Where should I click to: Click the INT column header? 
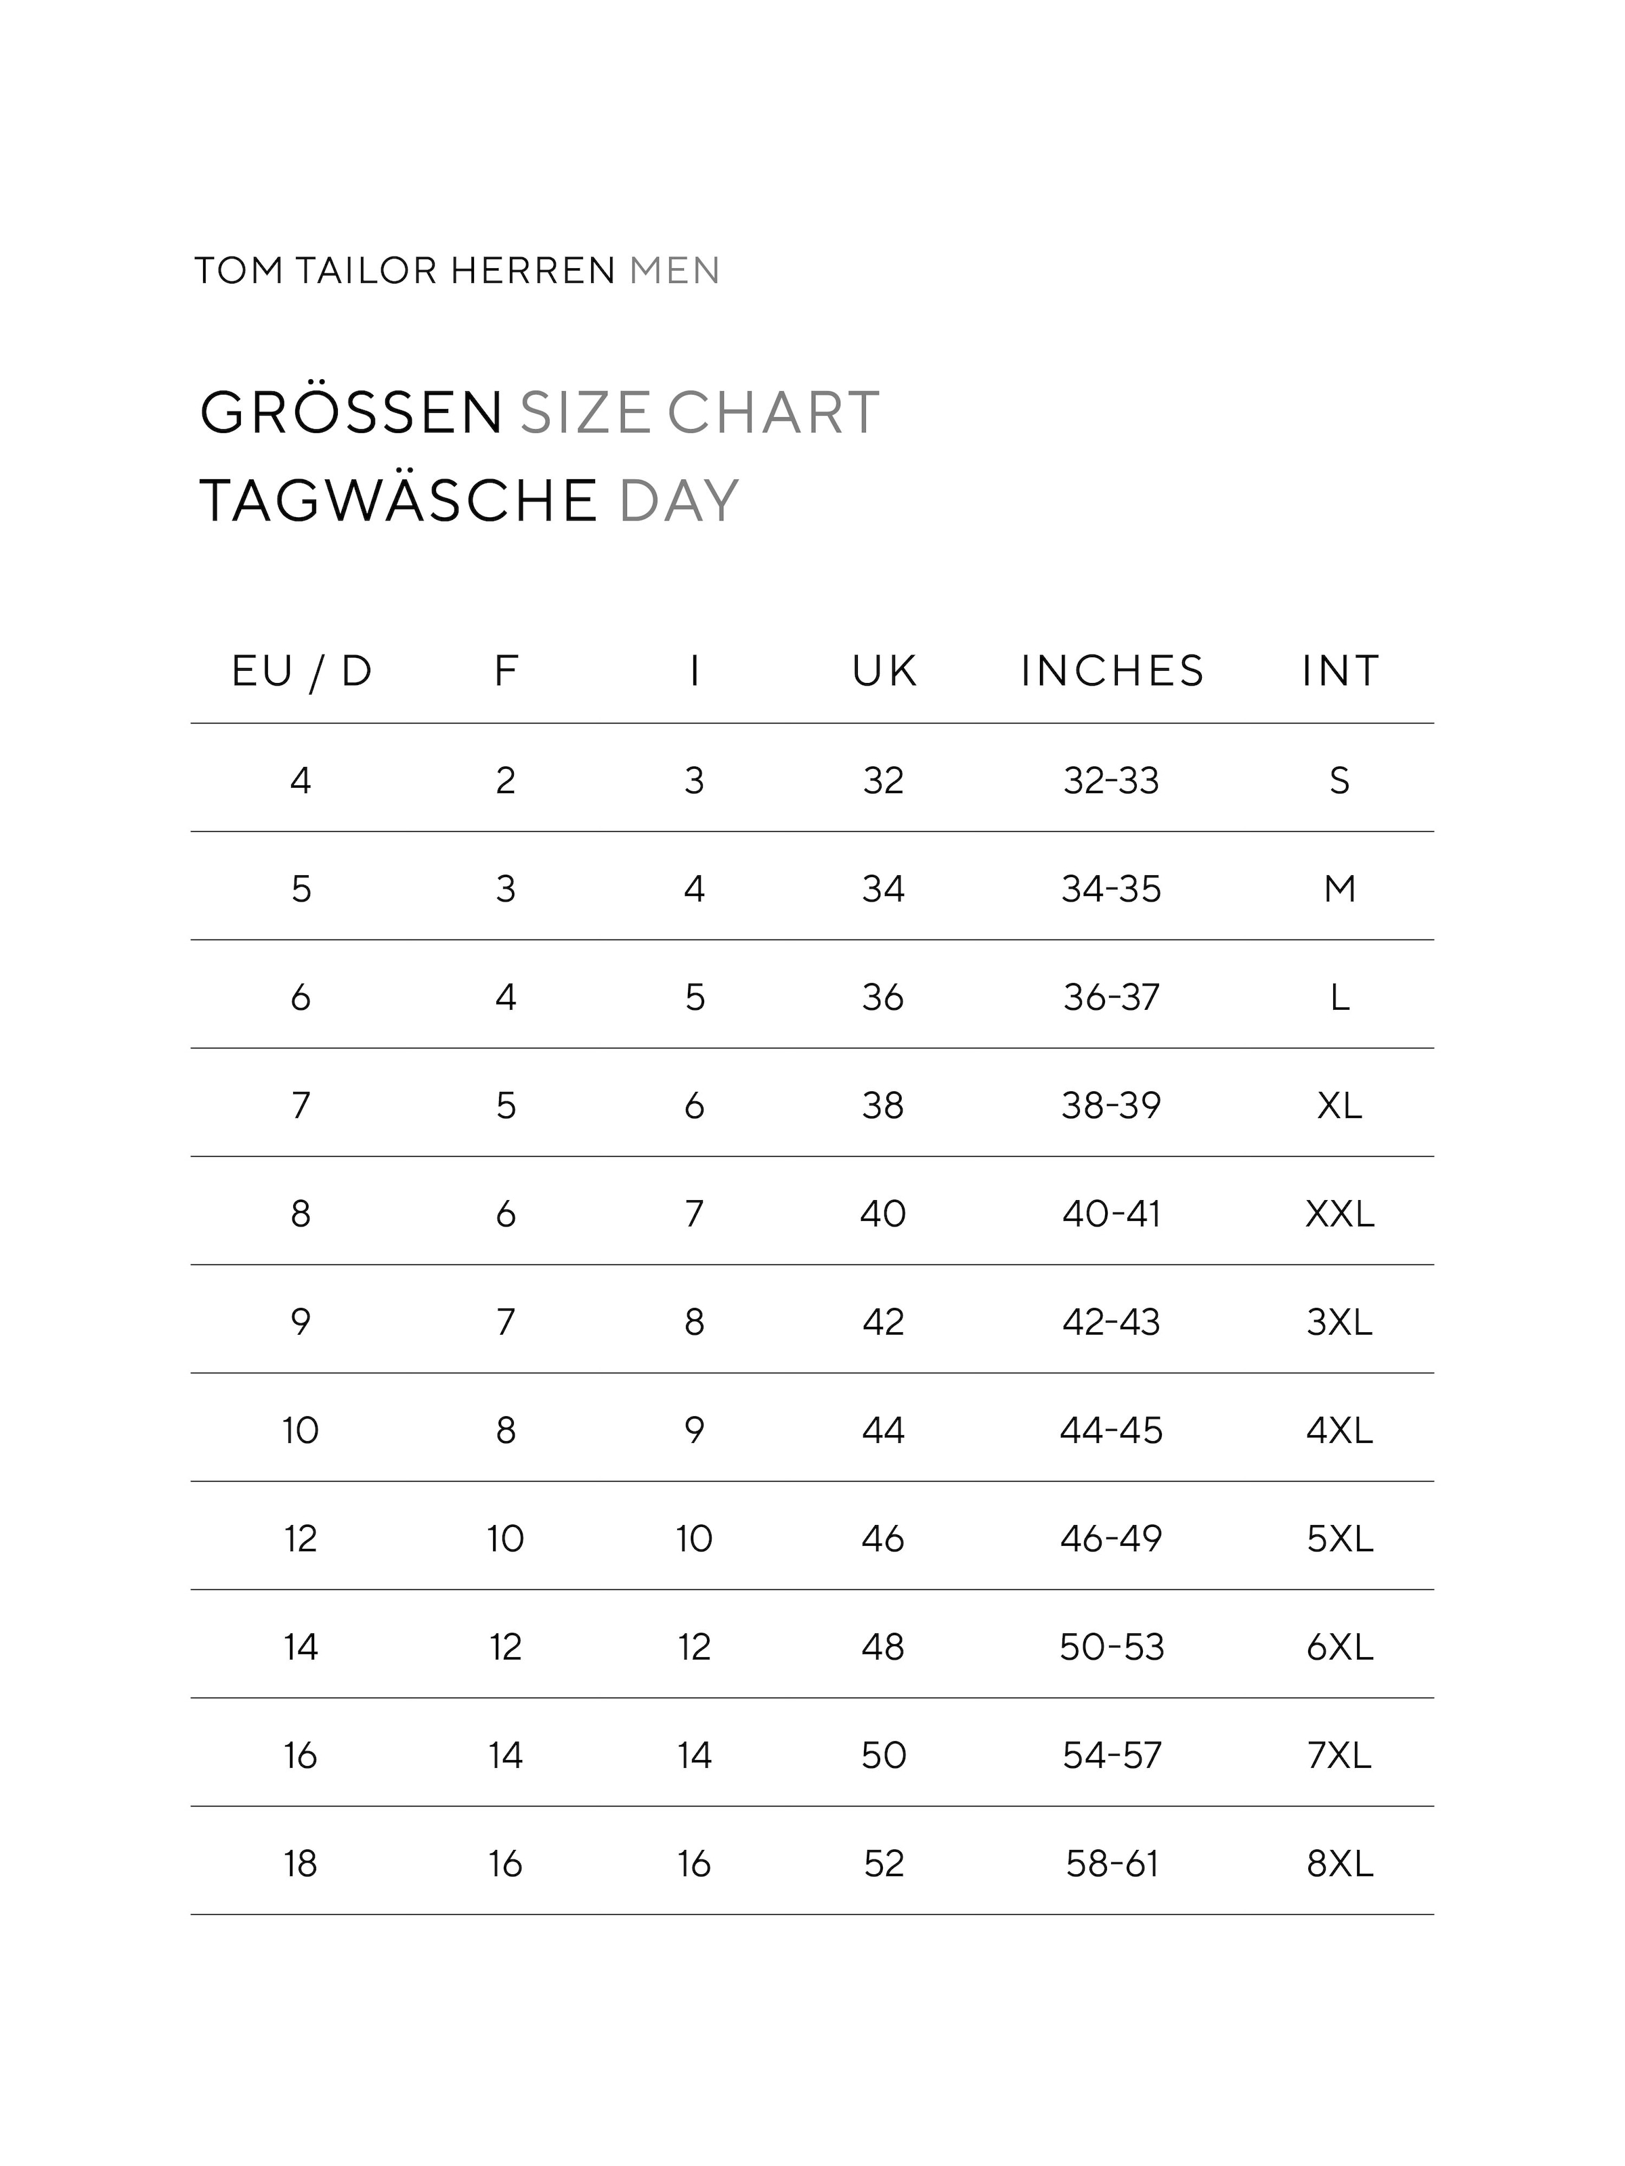click(x=1340, y=671)
